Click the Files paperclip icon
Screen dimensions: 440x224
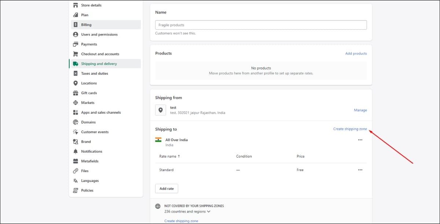click(76, 171)
